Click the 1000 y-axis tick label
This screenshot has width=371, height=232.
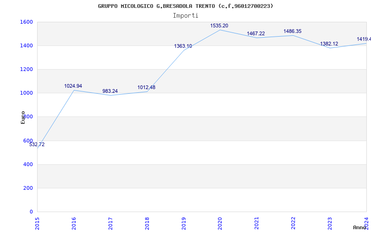click(x=26, y=93)
